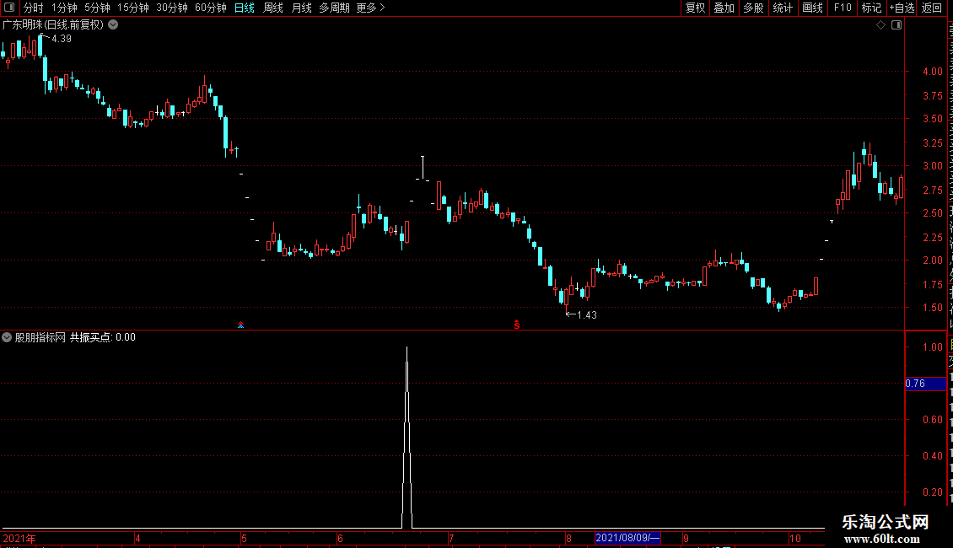This screenshot has width=953, height=548.
Task: Click the 2021/08/09 date marker on timeline
Action: [x=627, y=538]
